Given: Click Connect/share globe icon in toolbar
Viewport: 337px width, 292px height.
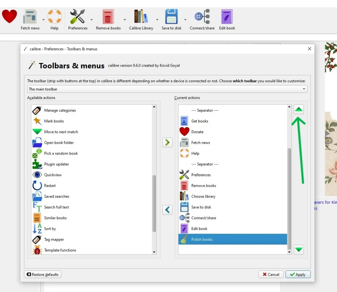Looking at the screenshot, I should click(x=202, y=16).
